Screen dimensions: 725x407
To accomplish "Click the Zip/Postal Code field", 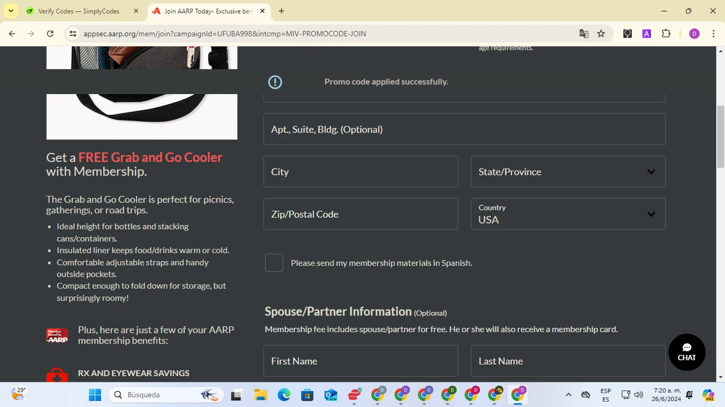I will point(361,214).
